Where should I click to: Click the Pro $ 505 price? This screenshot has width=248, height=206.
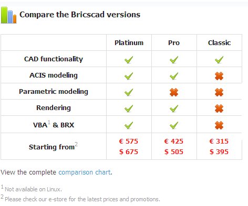[174, 151]
